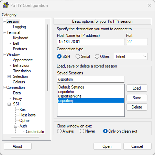The height and width of the screenshot is (155, 155).
Task: Choose Only on clean exit option
Action: point(105,131)
